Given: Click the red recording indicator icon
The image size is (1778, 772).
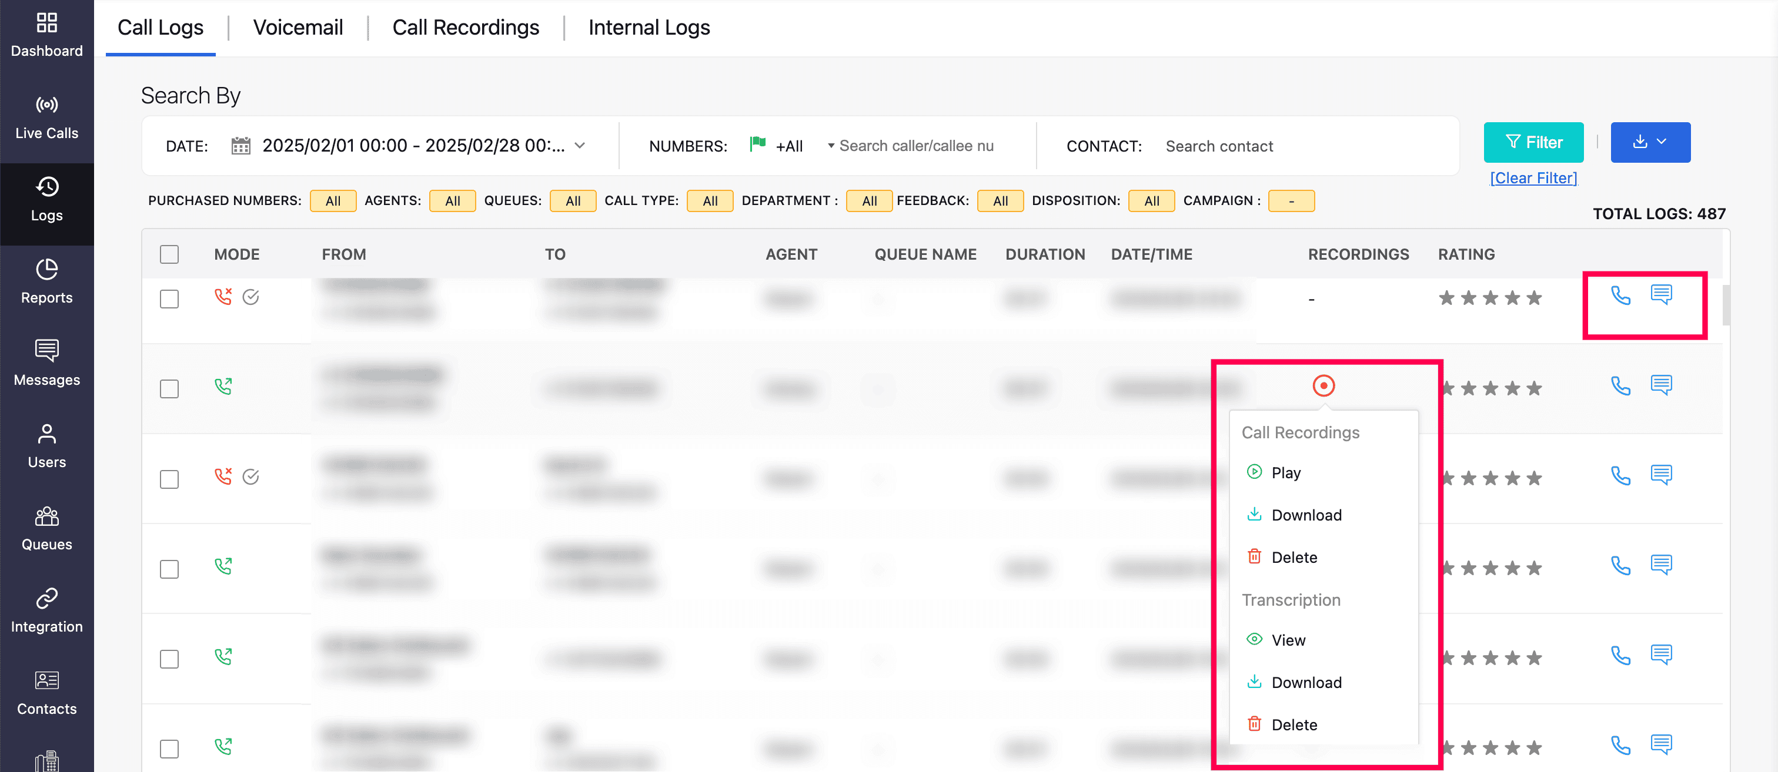Looking at the screenshot, I should [x=1323, y=385].
